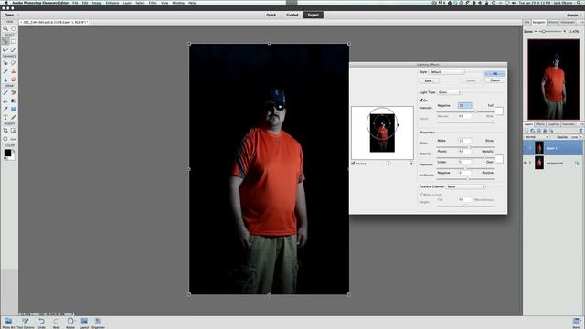
Task: Select the Blur tool
Action: [5, 80]
